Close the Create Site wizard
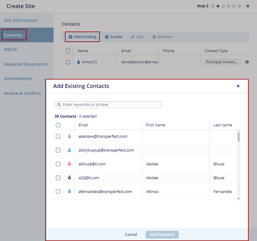 pyautogui.click(x=248, y=6)
